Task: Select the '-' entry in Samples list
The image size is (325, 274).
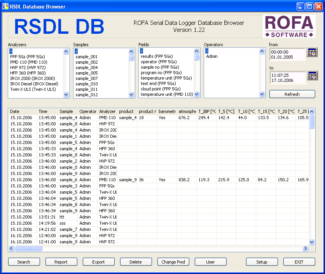Action: point(76,51)
